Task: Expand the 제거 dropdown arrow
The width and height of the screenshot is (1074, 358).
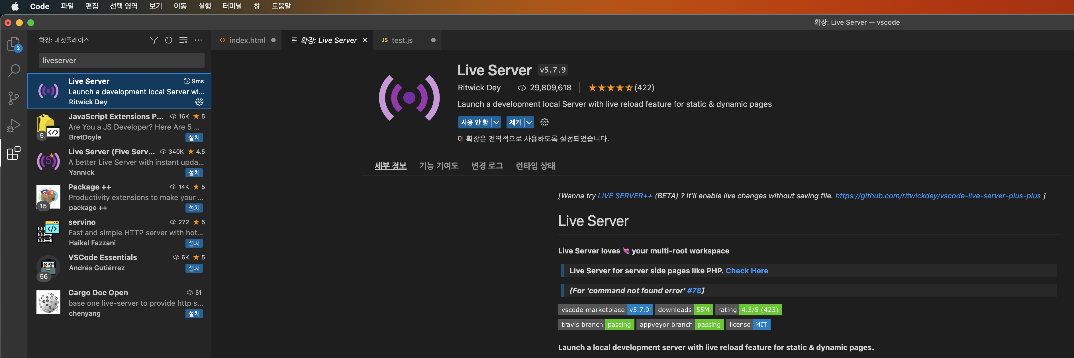Action: point(529,122)
